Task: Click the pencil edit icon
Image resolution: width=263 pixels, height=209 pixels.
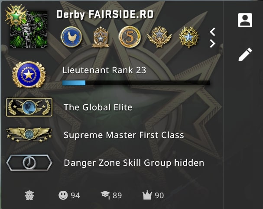Action: [x=245, y=55]
